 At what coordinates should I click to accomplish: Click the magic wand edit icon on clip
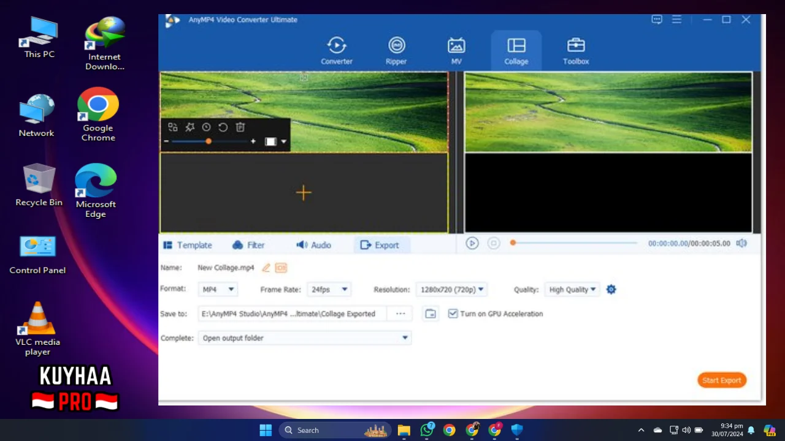coord(190,127)
